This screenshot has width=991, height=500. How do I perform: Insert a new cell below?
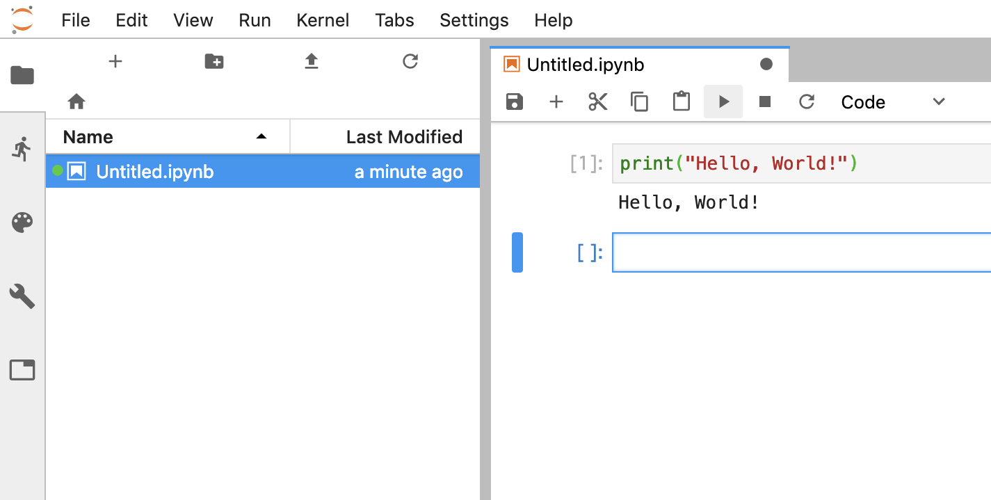click(556, 102)
